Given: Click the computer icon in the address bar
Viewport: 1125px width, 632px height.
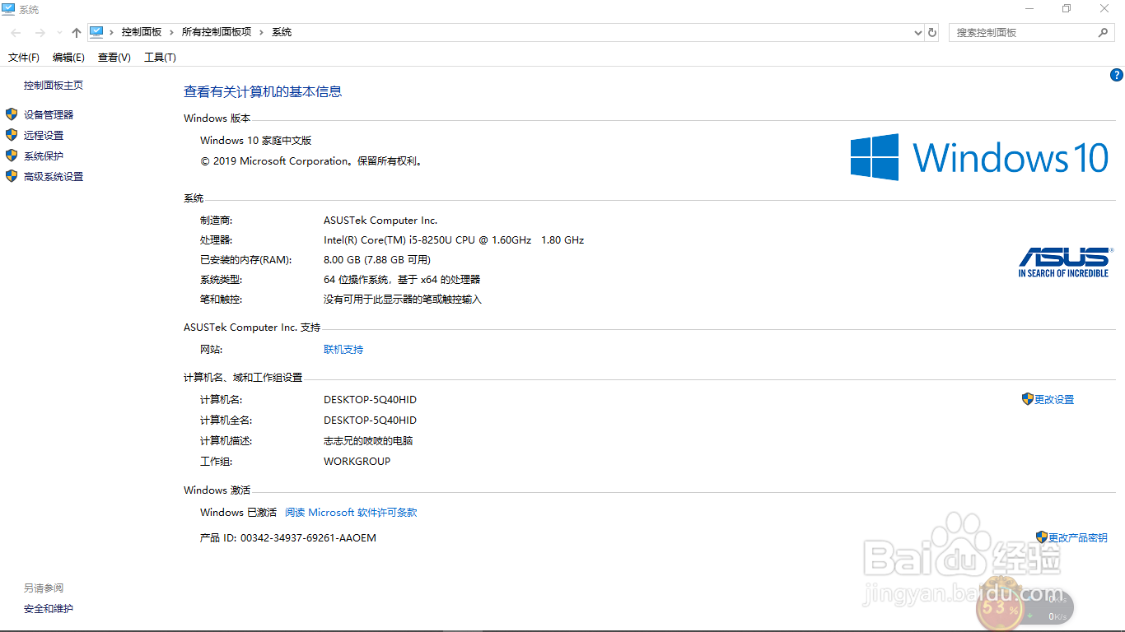Looking at the screenshot, I should [96, 32].
